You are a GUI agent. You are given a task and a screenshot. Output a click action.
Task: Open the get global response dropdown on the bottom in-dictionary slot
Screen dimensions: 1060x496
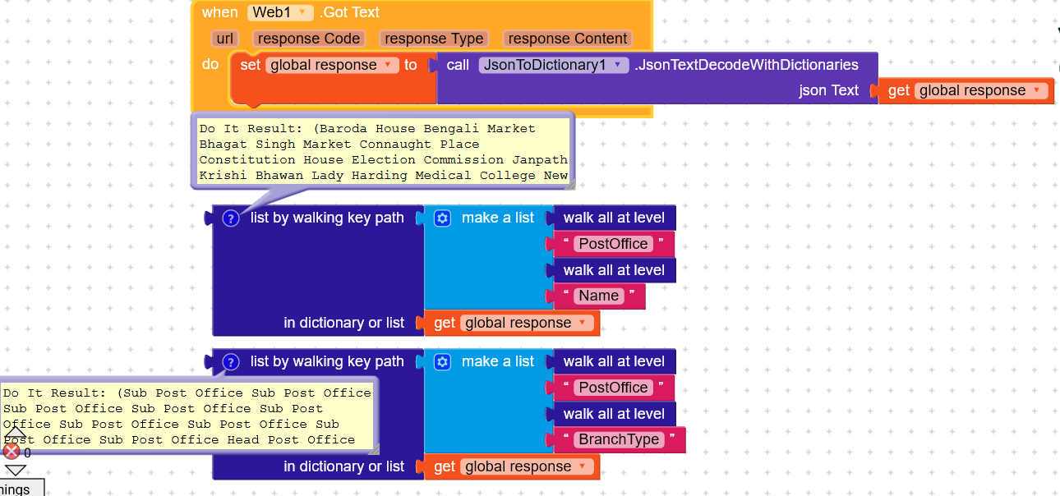[582, 466]
